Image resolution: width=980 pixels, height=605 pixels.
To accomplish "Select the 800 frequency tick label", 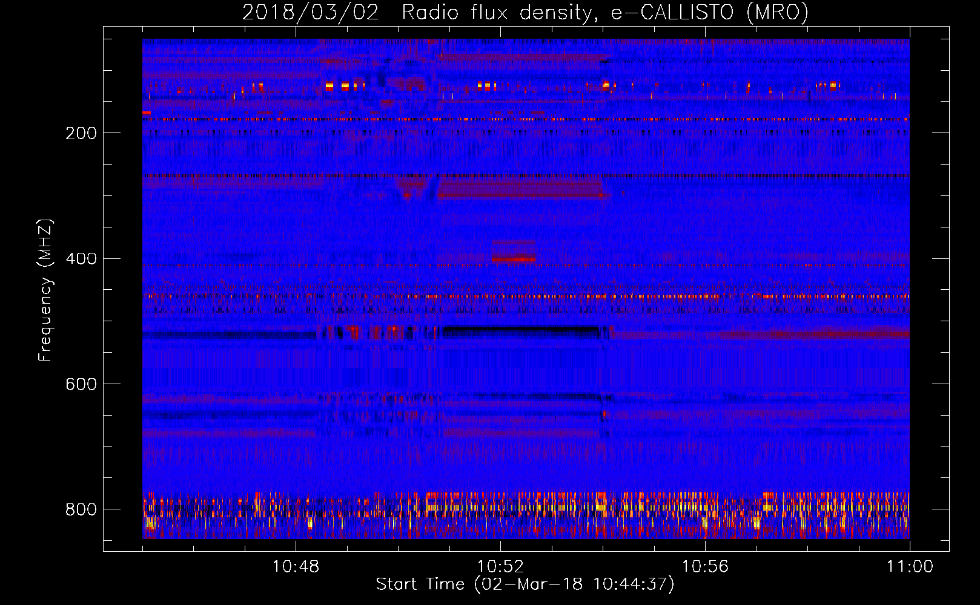I will pos(81,509).
